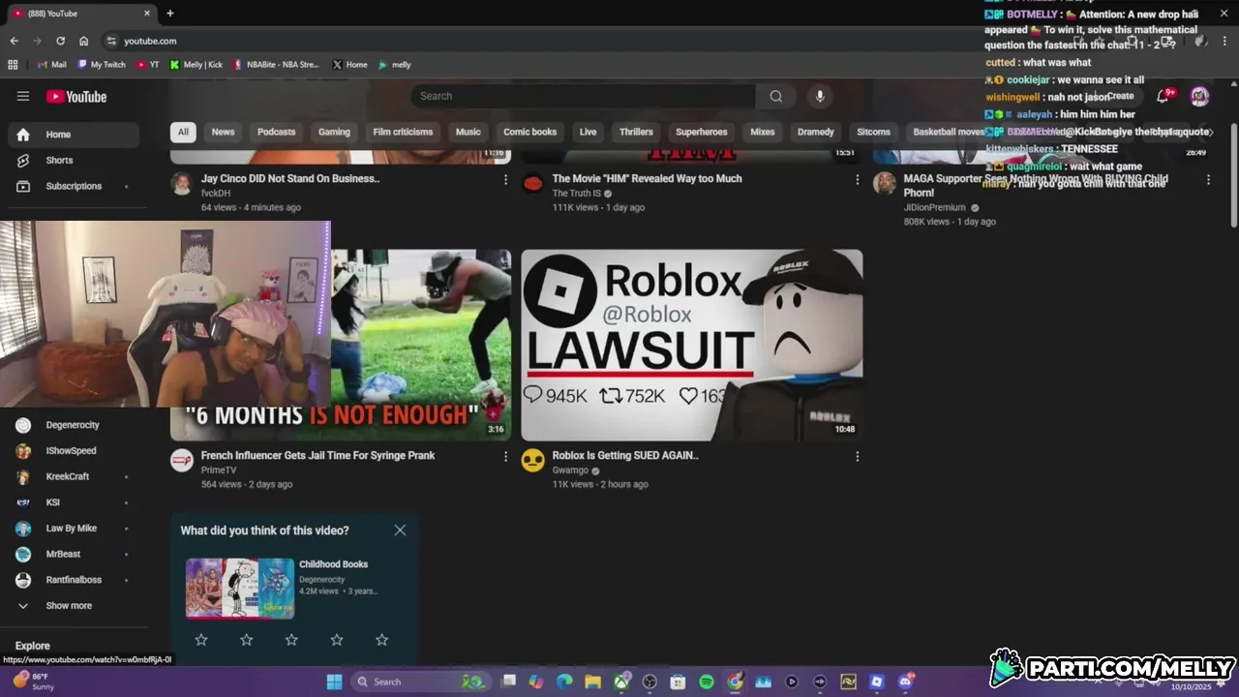Click the search magnifier button
The width and height of the screenshot is (1239, 697).
pos(775,96)
